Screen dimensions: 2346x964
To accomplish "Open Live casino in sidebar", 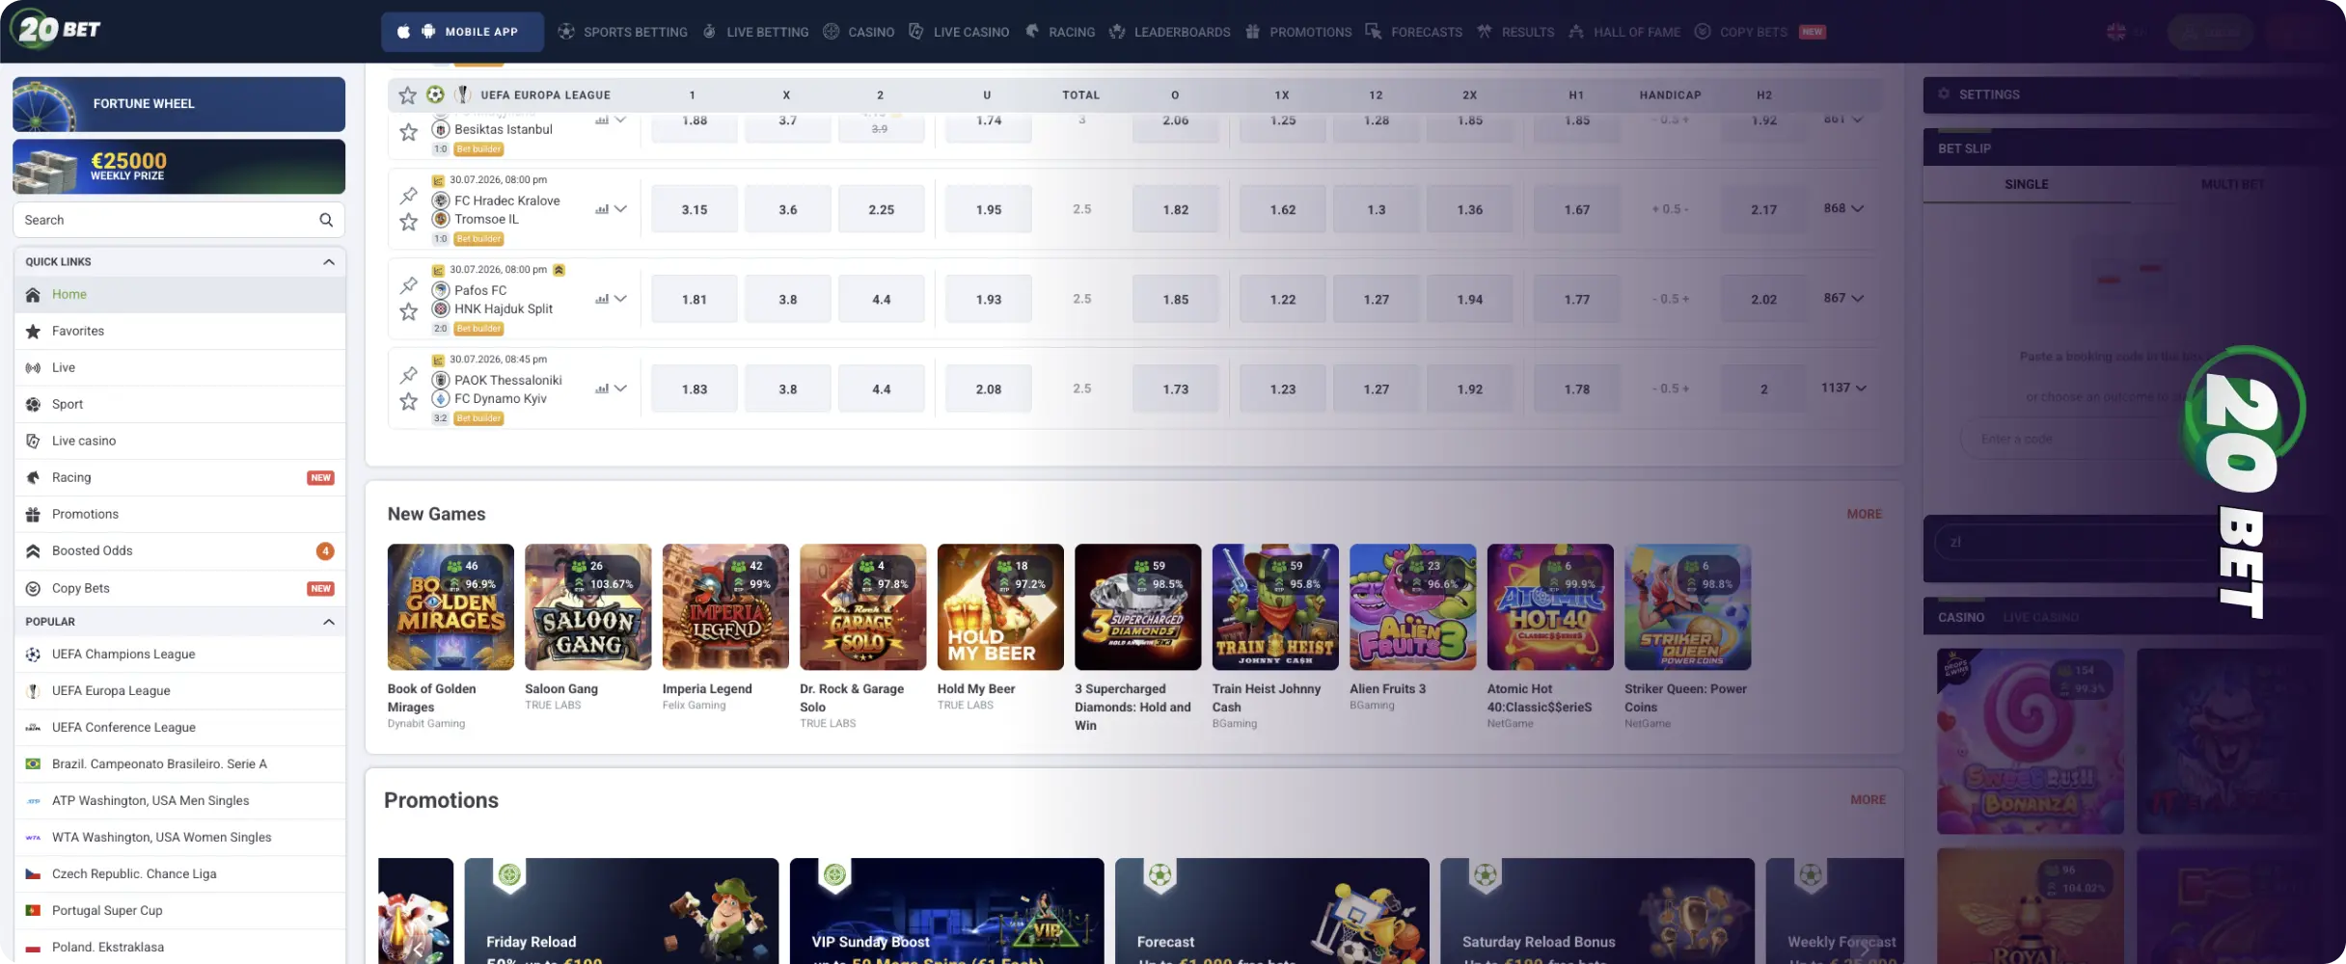I will (x=179, y=441).
